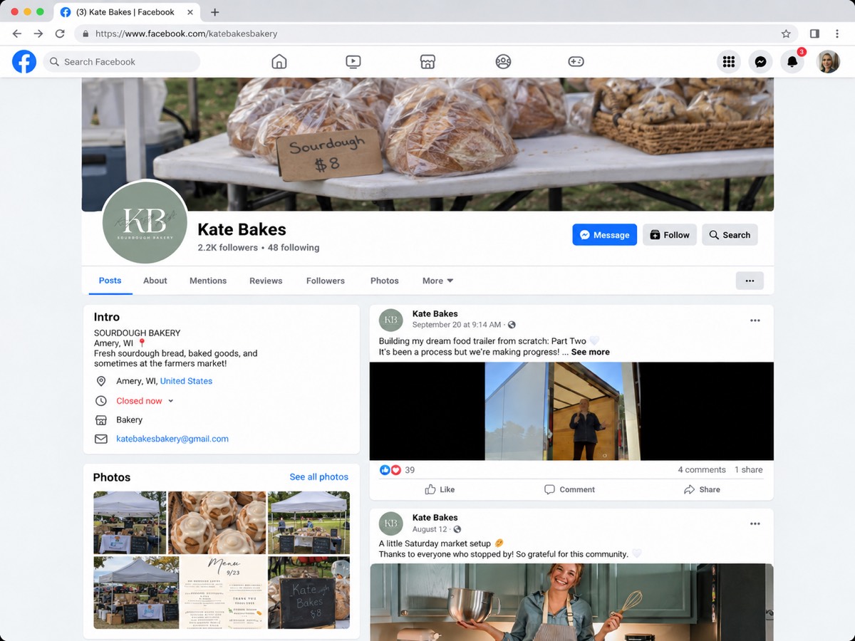This screenshot has width=855, height=641.
Task: Open your account profile picture
Action: 828,62
